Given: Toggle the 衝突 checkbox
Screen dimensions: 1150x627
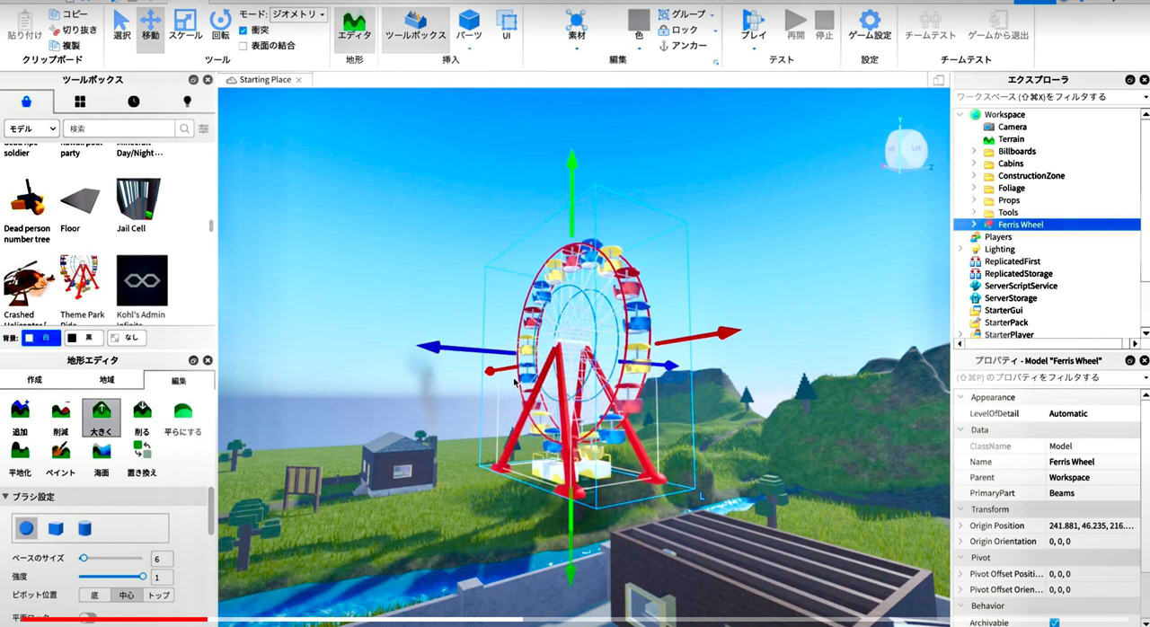Looking at the screenshot, I should click(x=243, y=31).
